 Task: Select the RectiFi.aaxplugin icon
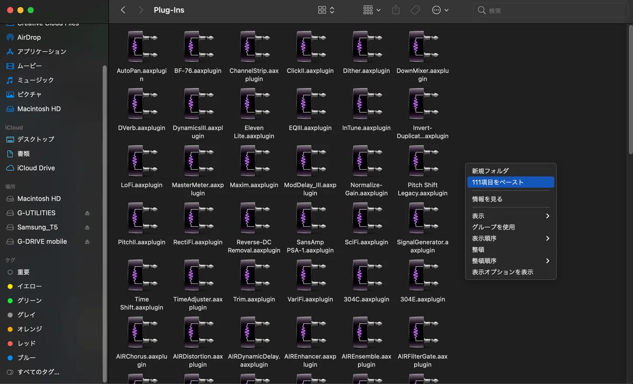point(198,218)
